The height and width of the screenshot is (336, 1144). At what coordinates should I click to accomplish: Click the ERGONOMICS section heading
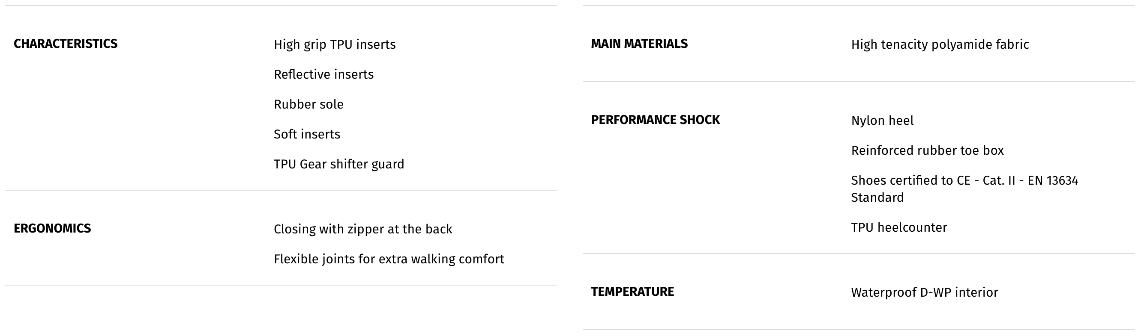click(52, 228)
